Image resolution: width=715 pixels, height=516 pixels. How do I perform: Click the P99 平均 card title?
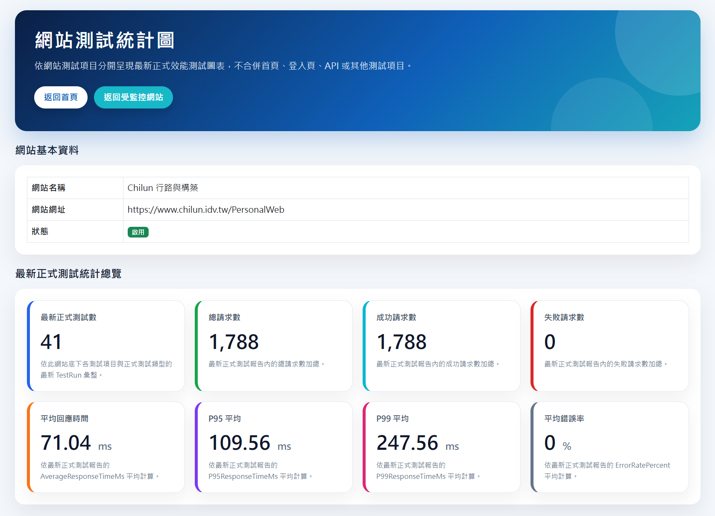pos(393,419)
